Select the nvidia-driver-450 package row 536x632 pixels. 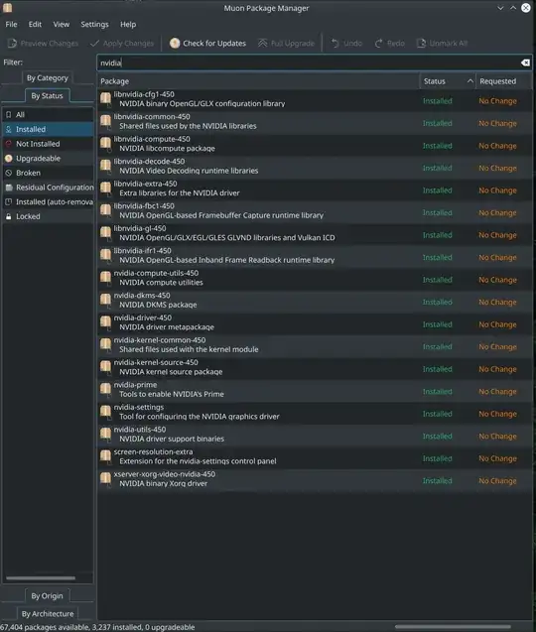coord(315,322)
